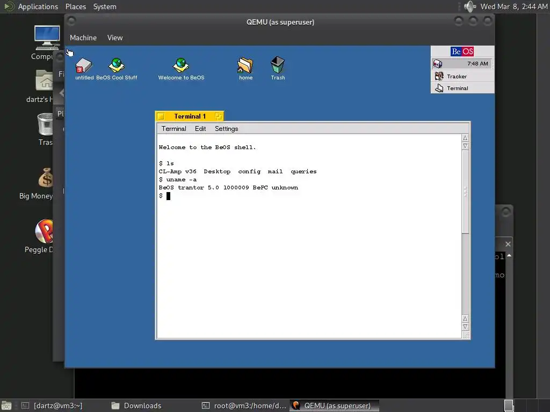Open Edit menu in BeOS Terminal
Image resolution: width=550 pixels, height=412 pixels.
point(200,129)
